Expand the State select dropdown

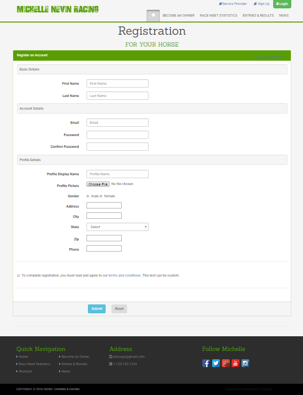117,227
